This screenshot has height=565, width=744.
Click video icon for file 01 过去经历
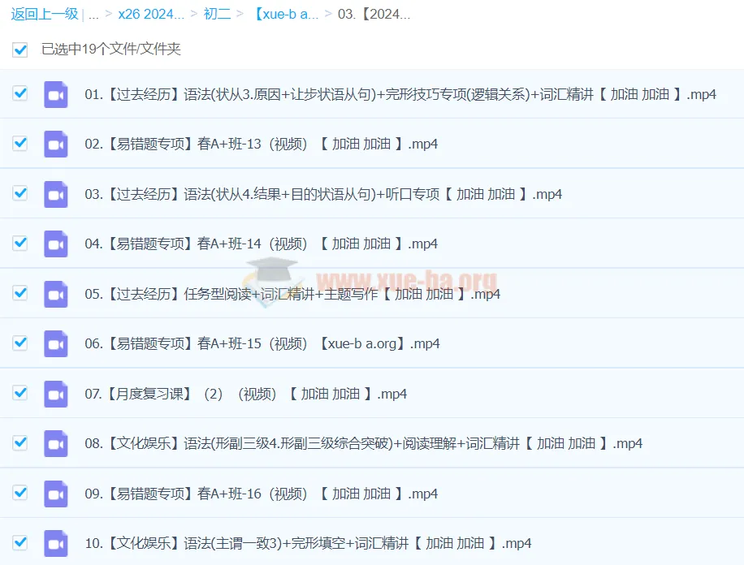[55, 94]
